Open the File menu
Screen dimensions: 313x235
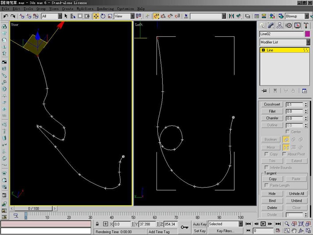coord(5,9)
